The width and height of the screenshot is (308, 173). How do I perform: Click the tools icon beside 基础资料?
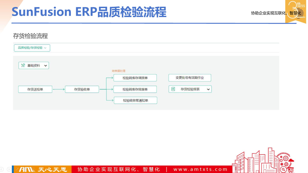tap(23, 66)
